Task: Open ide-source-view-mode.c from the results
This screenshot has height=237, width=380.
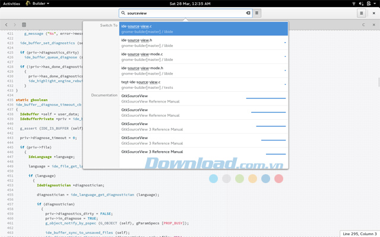Action: [x=202, y=57]
